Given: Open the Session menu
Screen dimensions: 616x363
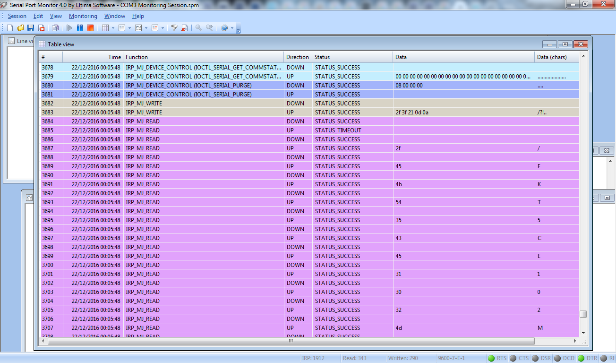Looking at the screenshot, I should coord(17,16).
